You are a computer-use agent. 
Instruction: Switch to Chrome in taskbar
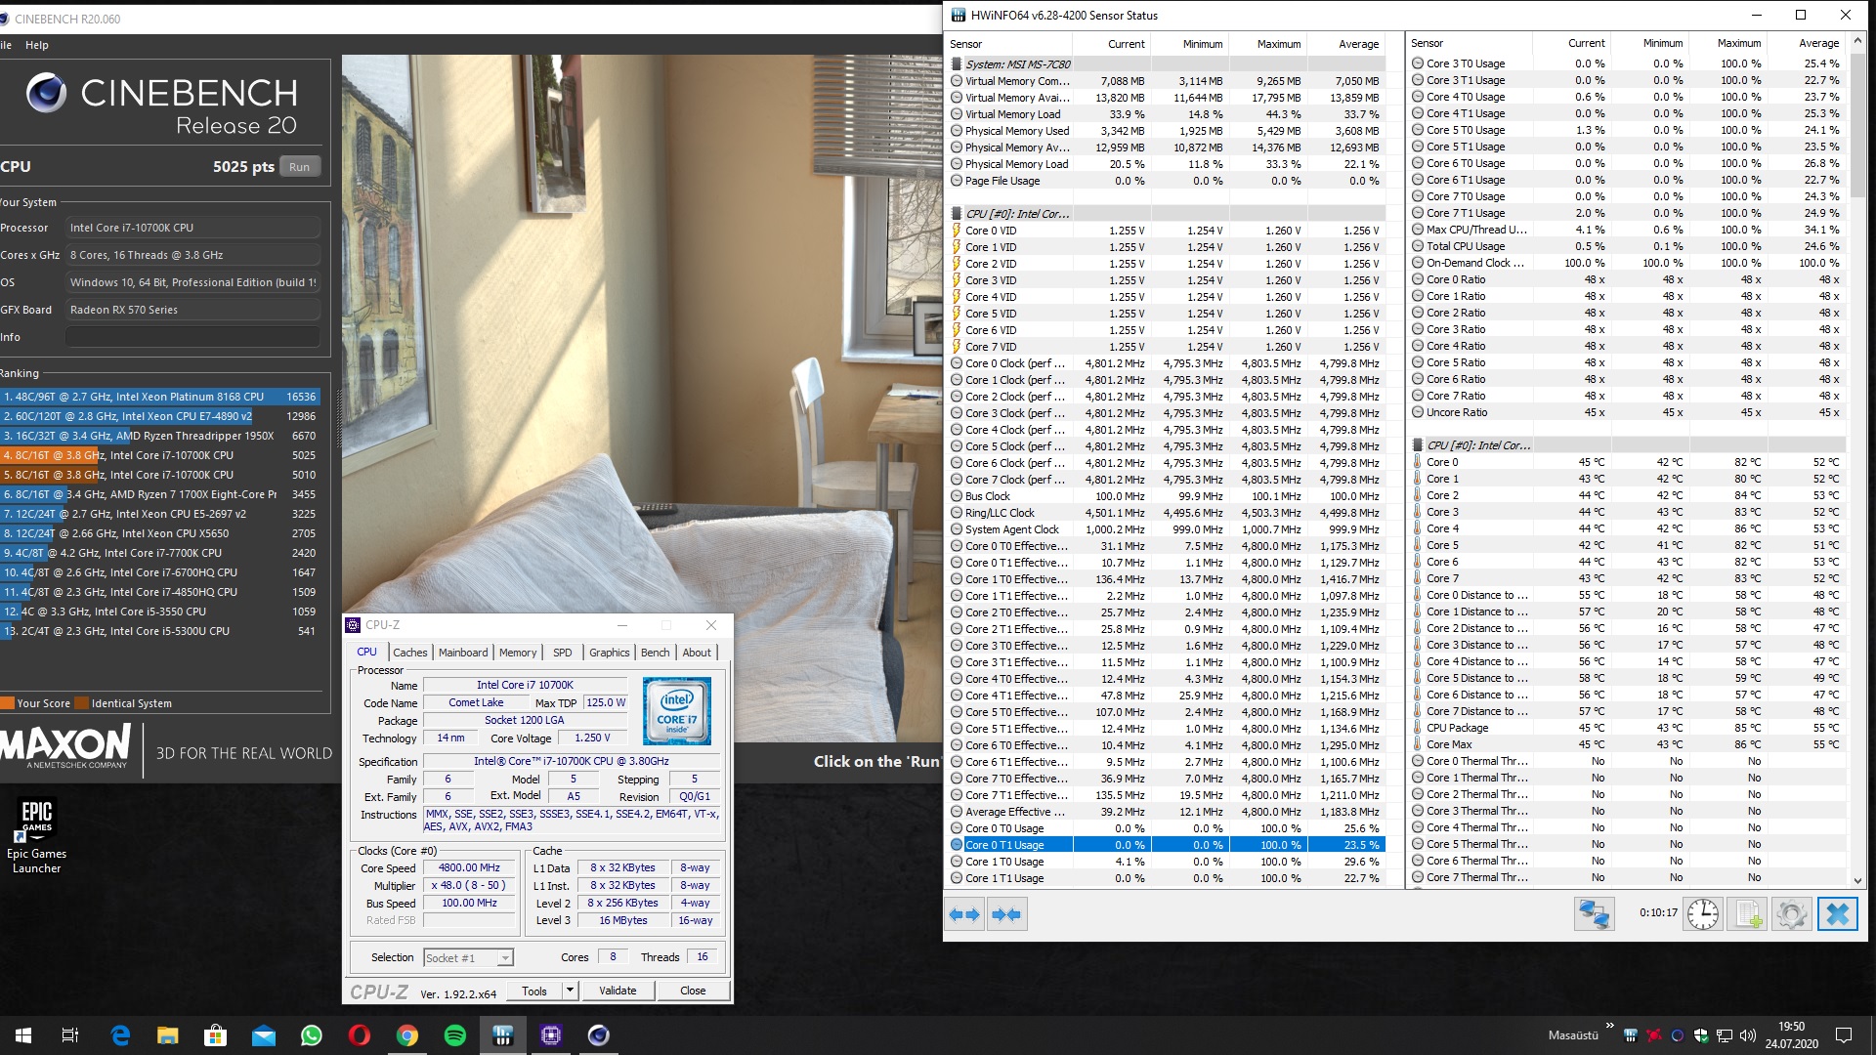(x=407, y=1035)
